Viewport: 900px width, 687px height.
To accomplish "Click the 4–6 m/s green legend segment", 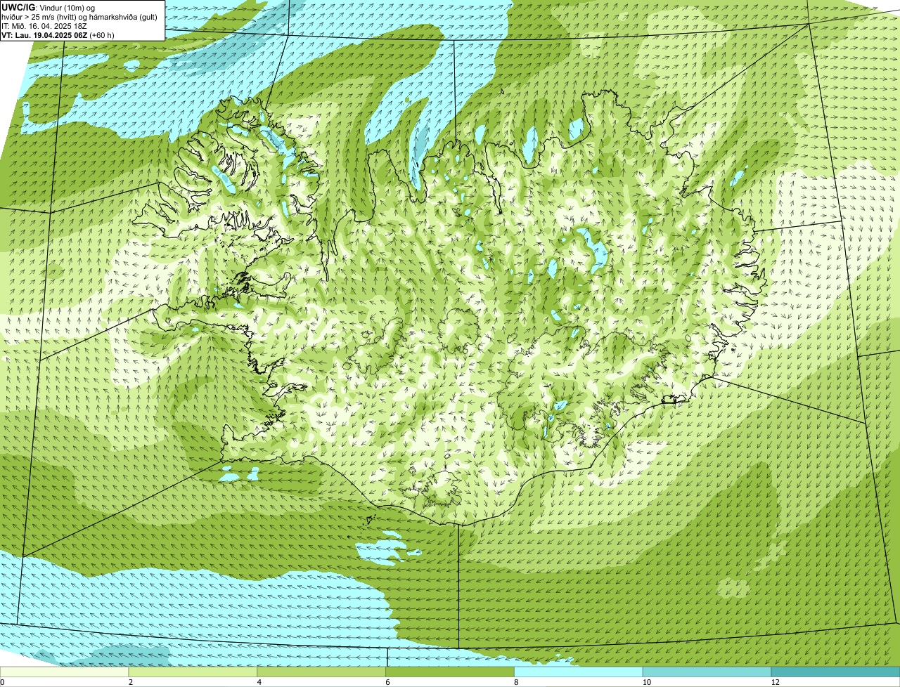I will point(322,672).
